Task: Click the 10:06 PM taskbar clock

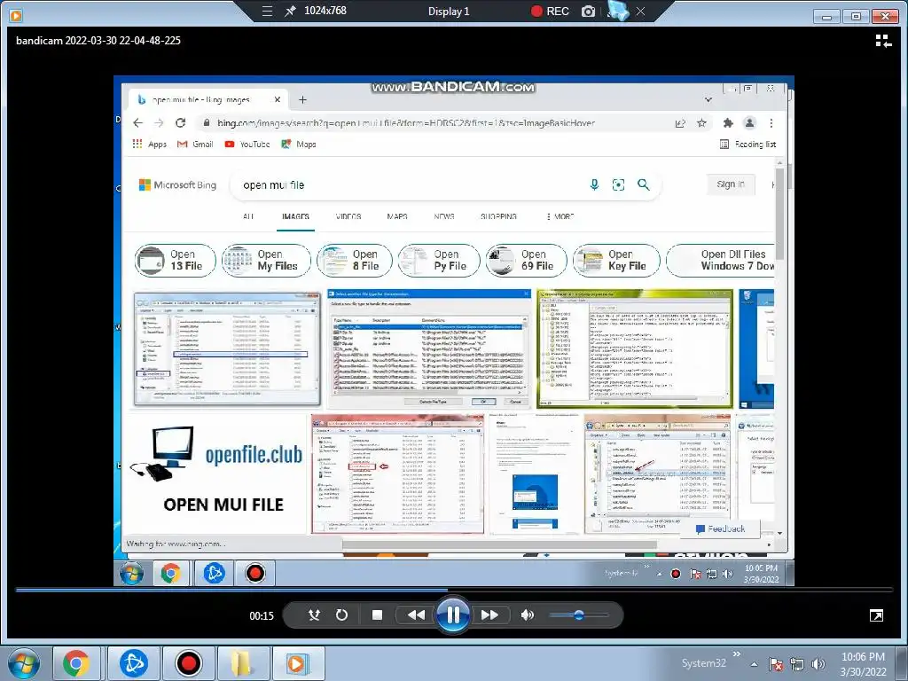Action: [863, 664]
